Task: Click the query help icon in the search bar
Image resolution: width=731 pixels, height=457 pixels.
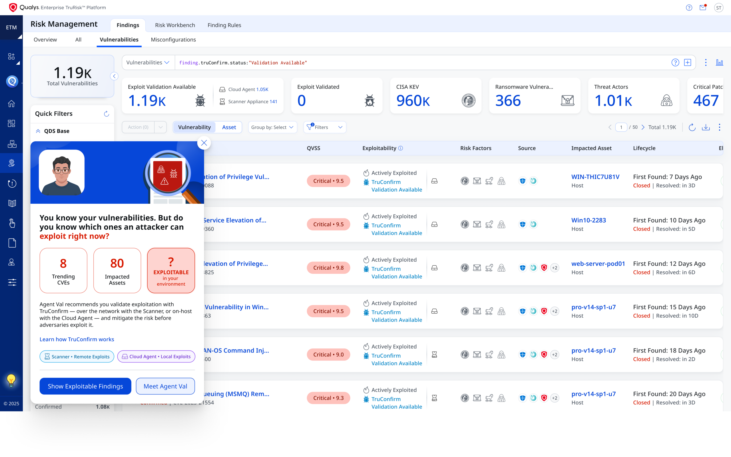Action: pyautogui.click(x=675, y=63)
